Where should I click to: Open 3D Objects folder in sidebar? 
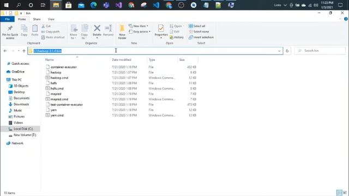(21, 86)
